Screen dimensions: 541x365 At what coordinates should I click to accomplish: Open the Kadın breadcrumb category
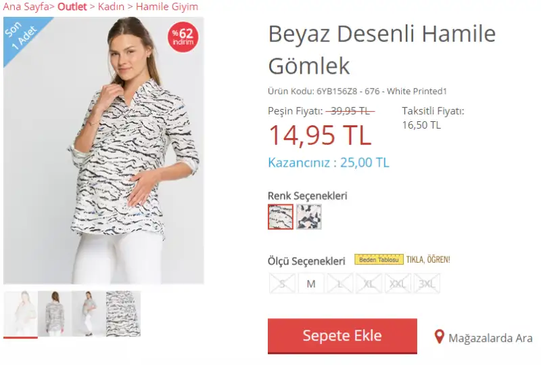point(111,7)
